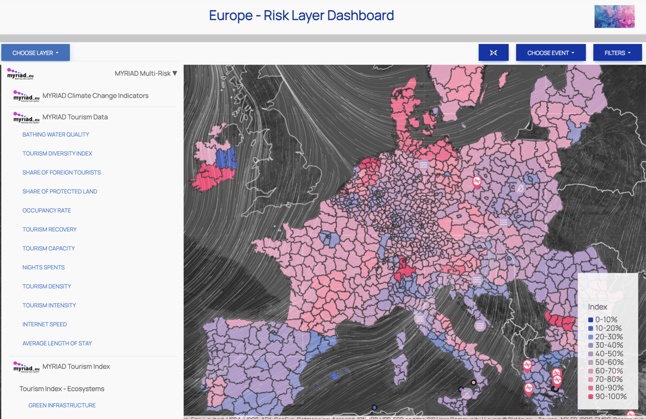Click the logo next to MYRIAD Climate Change Indicators

[26, 96]
